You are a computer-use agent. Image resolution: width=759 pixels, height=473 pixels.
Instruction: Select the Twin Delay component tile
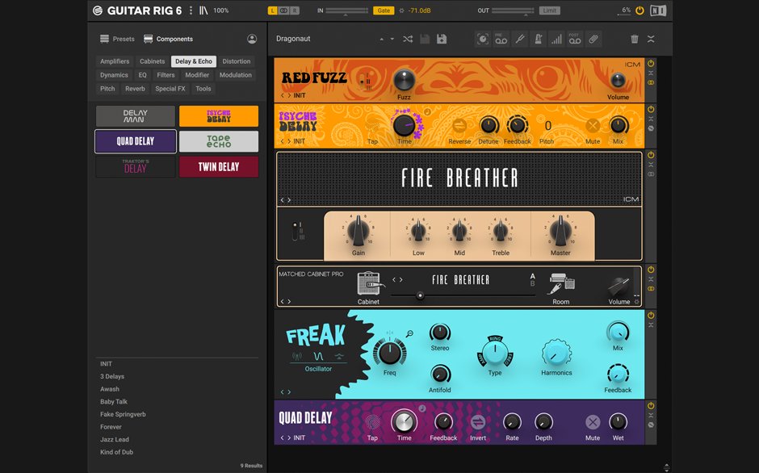pos(219,167)
